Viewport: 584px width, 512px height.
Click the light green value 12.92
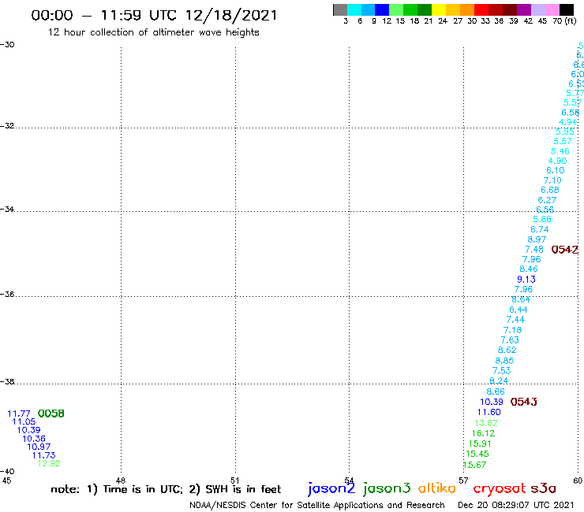click(48, 463)
